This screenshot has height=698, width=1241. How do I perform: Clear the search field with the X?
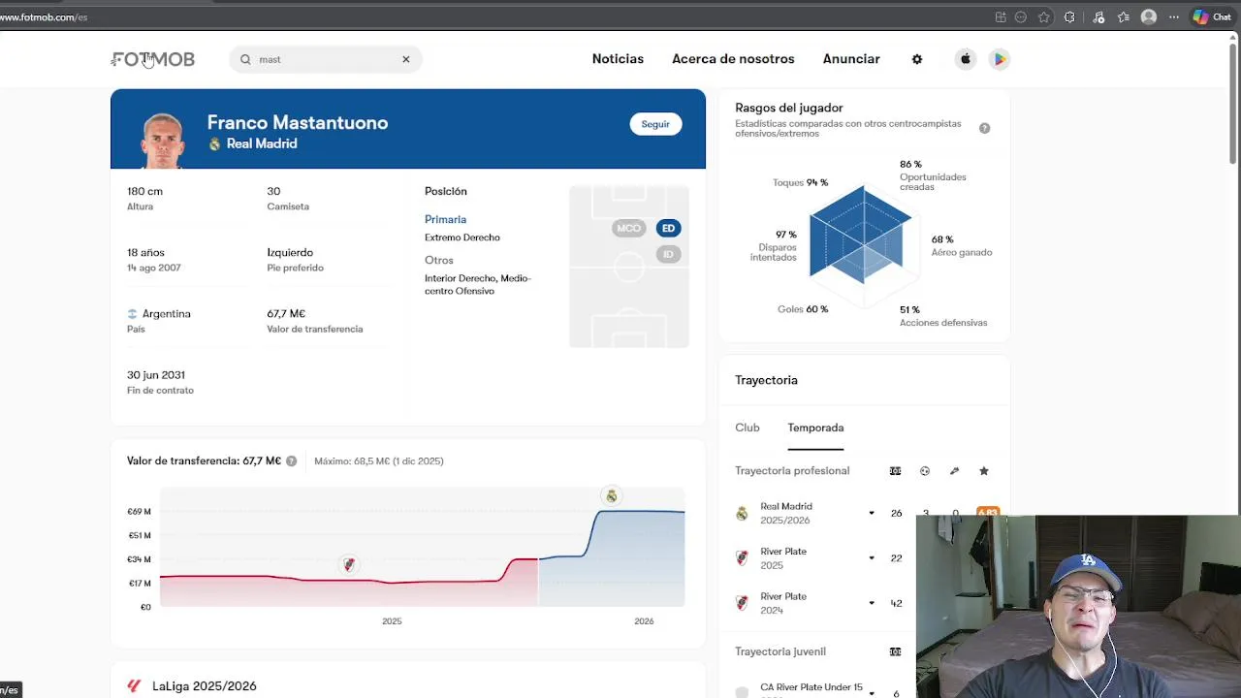coord(406,59)
